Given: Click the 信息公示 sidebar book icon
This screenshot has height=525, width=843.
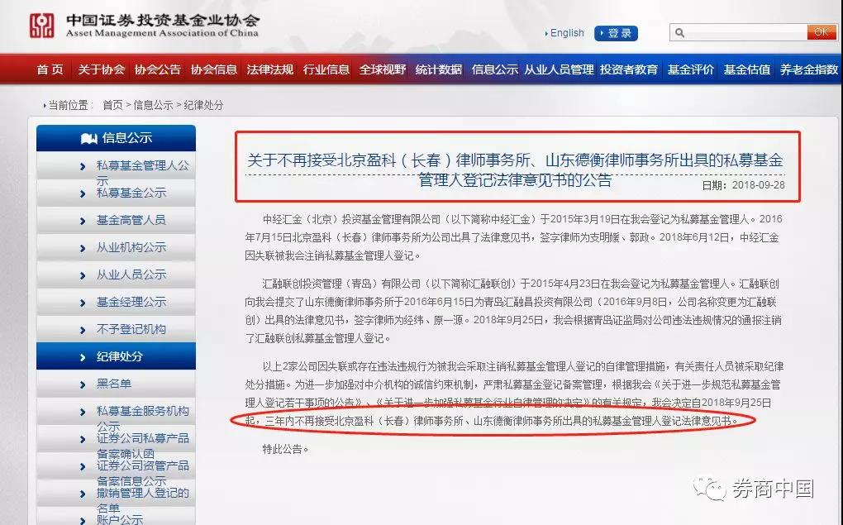Looking at the screenshot, I should (88, 138).
